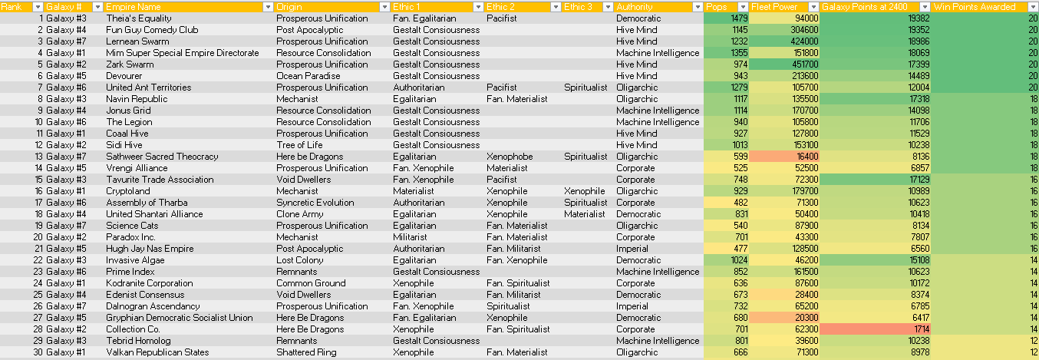The height and width of the screenshot is (360, 1039).
Task: Select the Ocean Paradise origin cell
Action: (332, 76)
